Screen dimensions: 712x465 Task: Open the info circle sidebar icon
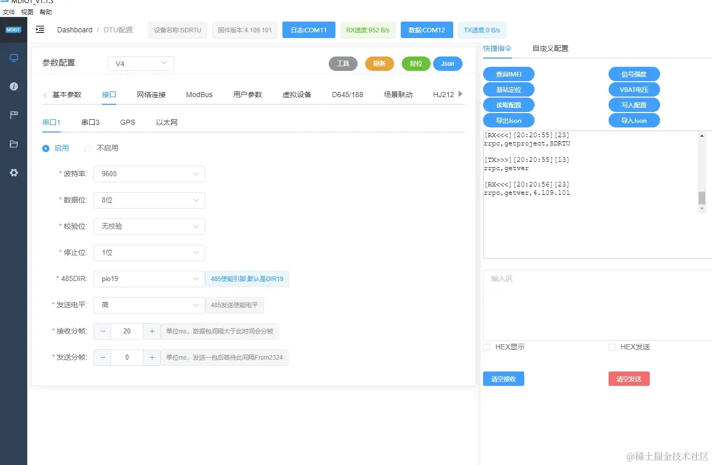[14, 86]
